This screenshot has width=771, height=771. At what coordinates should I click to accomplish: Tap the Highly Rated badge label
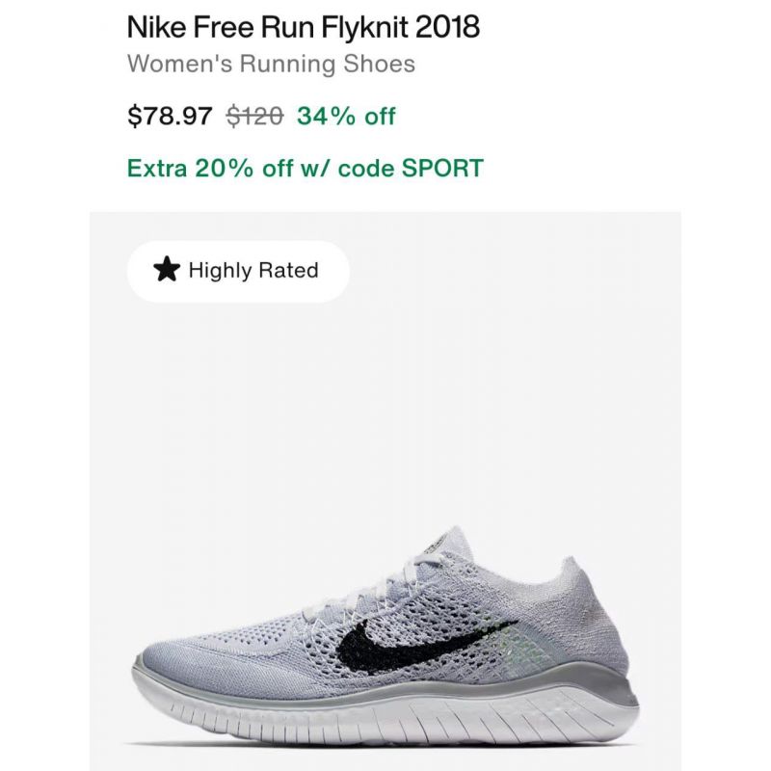coord(253,271)
